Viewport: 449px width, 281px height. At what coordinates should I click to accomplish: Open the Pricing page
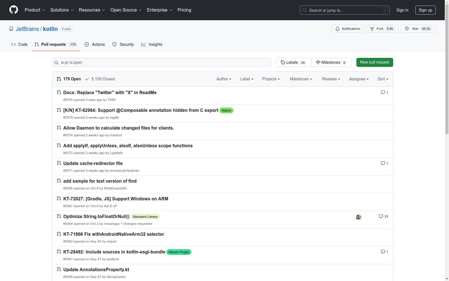(184, 10)
